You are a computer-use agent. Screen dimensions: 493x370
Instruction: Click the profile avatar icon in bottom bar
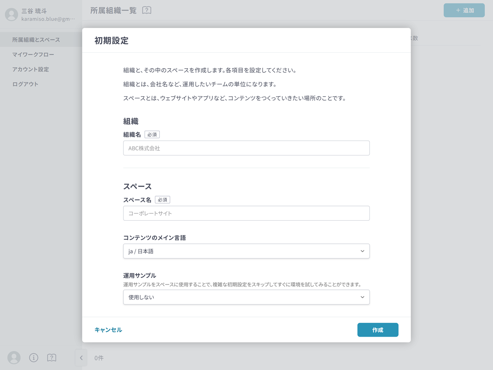pos(14,358)
